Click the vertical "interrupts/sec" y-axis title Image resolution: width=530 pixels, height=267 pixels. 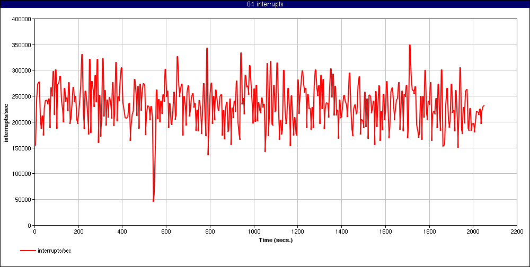click(6, 122)
